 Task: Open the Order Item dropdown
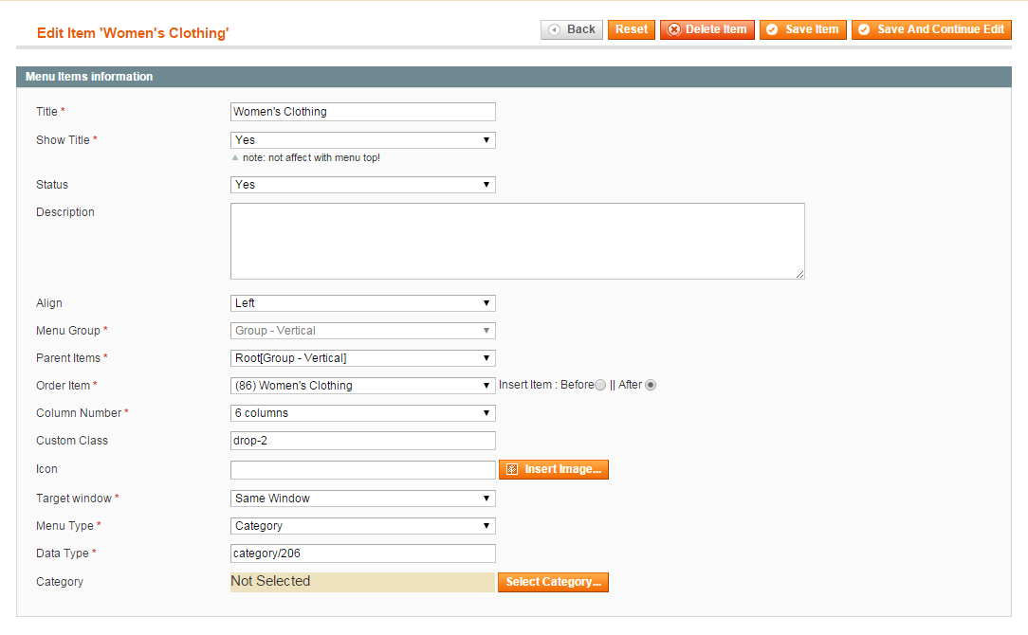[363, 386]
